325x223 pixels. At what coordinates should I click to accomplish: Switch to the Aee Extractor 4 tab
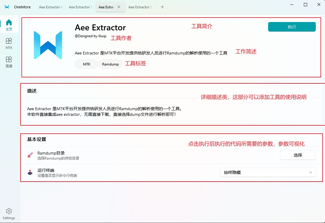point(50,7)
